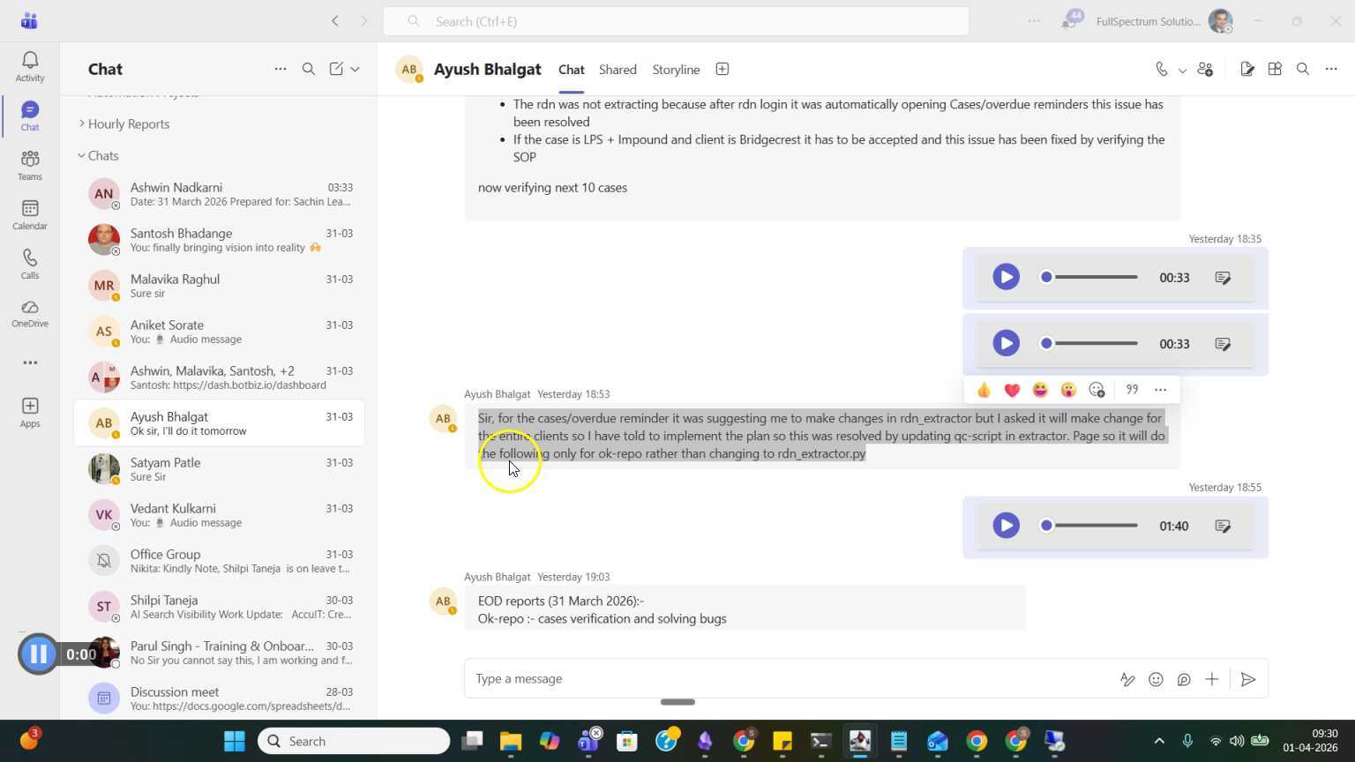Open the notifications bell with the 44 badge
The width and height of the screenshot is (1355, 762).
tap(1071, 20)
